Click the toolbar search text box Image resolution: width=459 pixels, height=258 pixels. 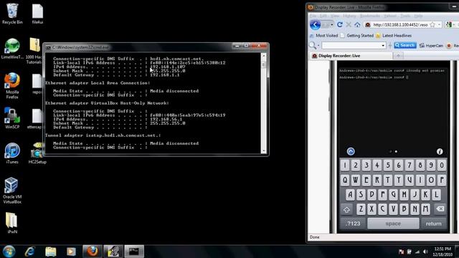(x=351, y=45)
